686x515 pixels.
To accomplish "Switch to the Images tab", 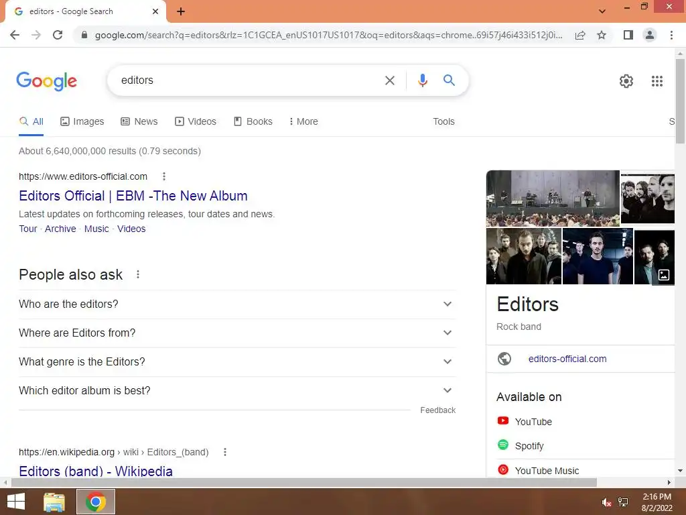I will (x=82, y=122).
